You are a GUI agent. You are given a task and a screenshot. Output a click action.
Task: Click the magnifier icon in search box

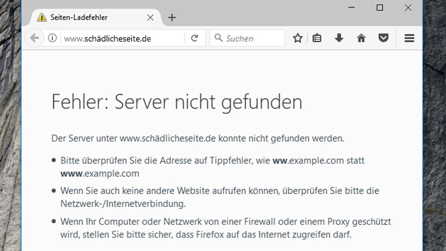219,37
